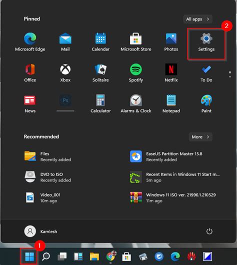237x265 pixels.
Task: Go to next pinned apps page dot
Action: click(230, 77)
